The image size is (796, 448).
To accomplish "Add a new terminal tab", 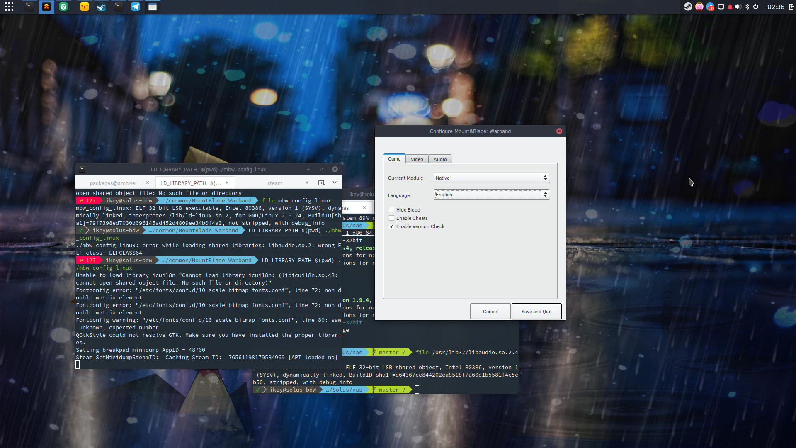I will coord(321,183).
